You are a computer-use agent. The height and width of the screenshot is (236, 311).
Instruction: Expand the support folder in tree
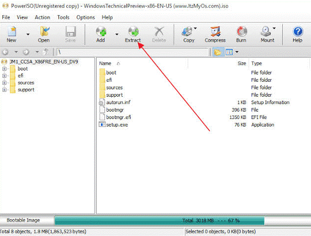click(x=4, y=90)
